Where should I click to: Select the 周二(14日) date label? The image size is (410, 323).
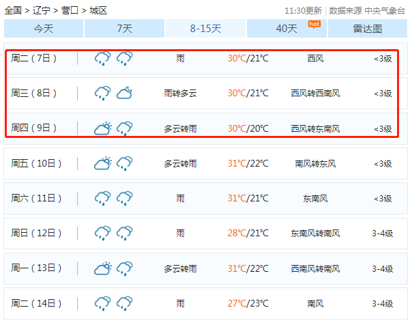36,303
